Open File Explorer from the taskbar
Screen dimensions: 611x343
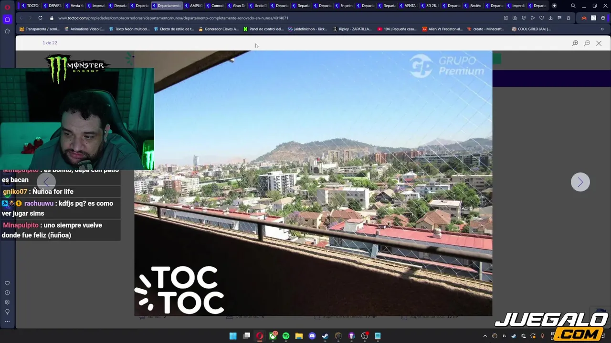pos(299,336)
